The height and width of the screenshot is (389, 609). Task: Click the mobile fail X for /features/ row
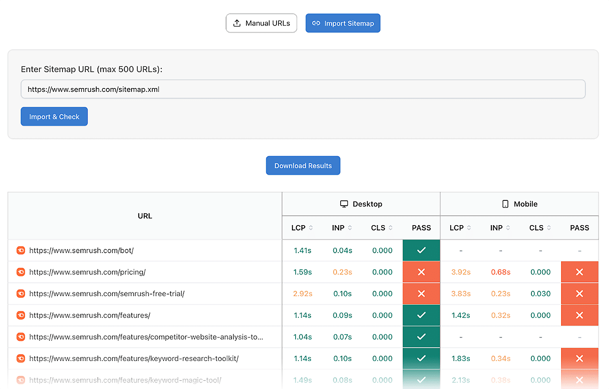click(579, 315)
